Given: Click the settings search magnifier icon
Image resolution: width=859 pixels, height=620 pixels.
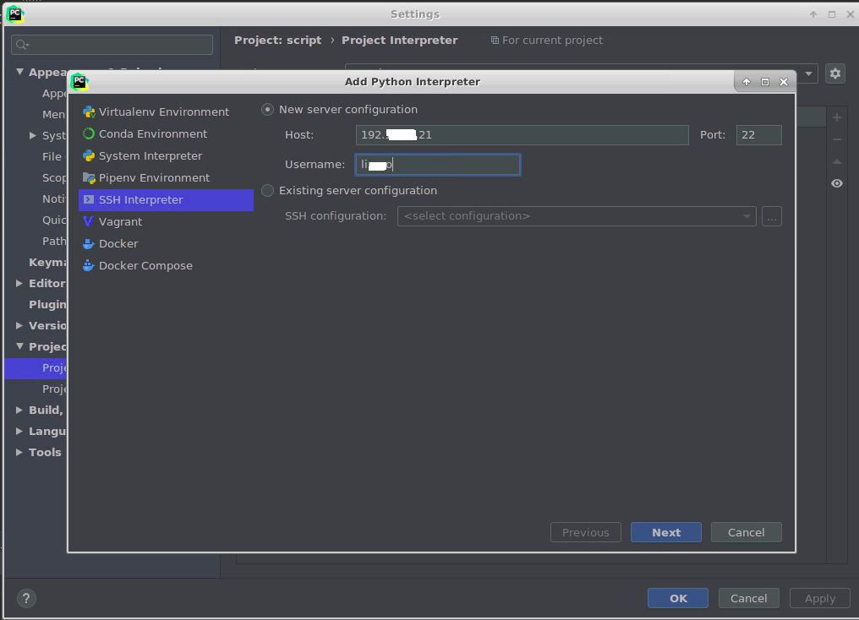Looking at the screenshot, I should coord(22,45).
